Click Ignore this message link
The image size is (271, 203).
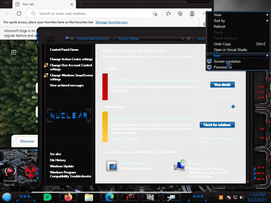pos(125,139)
